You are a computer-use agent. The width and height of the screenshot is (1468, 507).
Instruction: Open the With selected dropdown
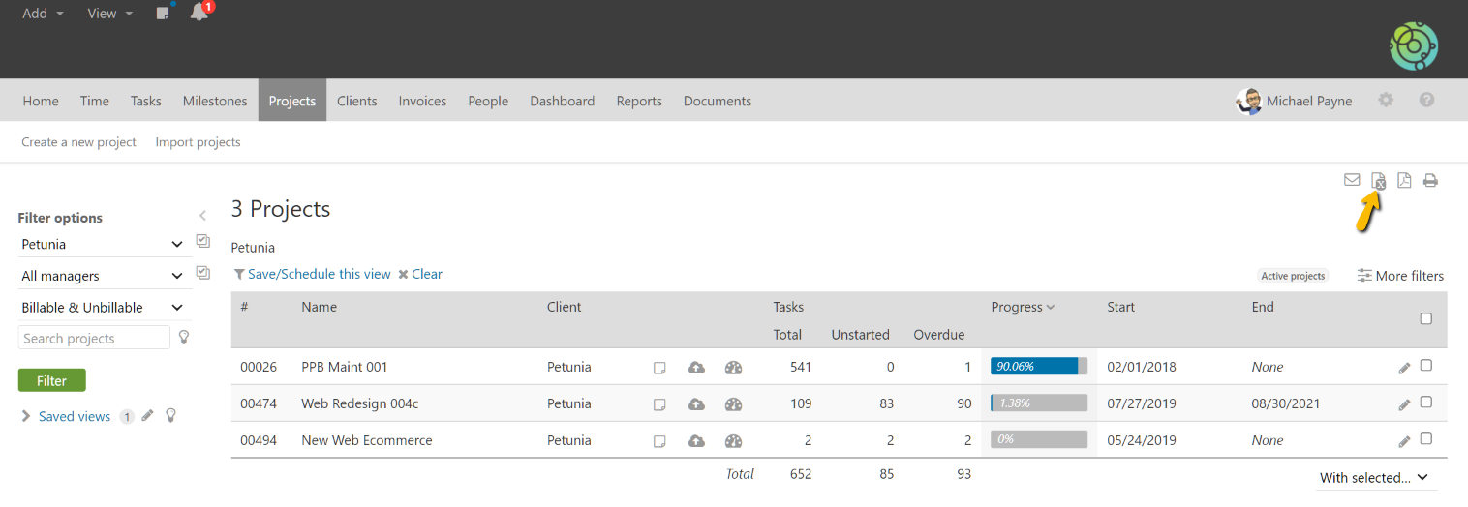(1374, 478)
